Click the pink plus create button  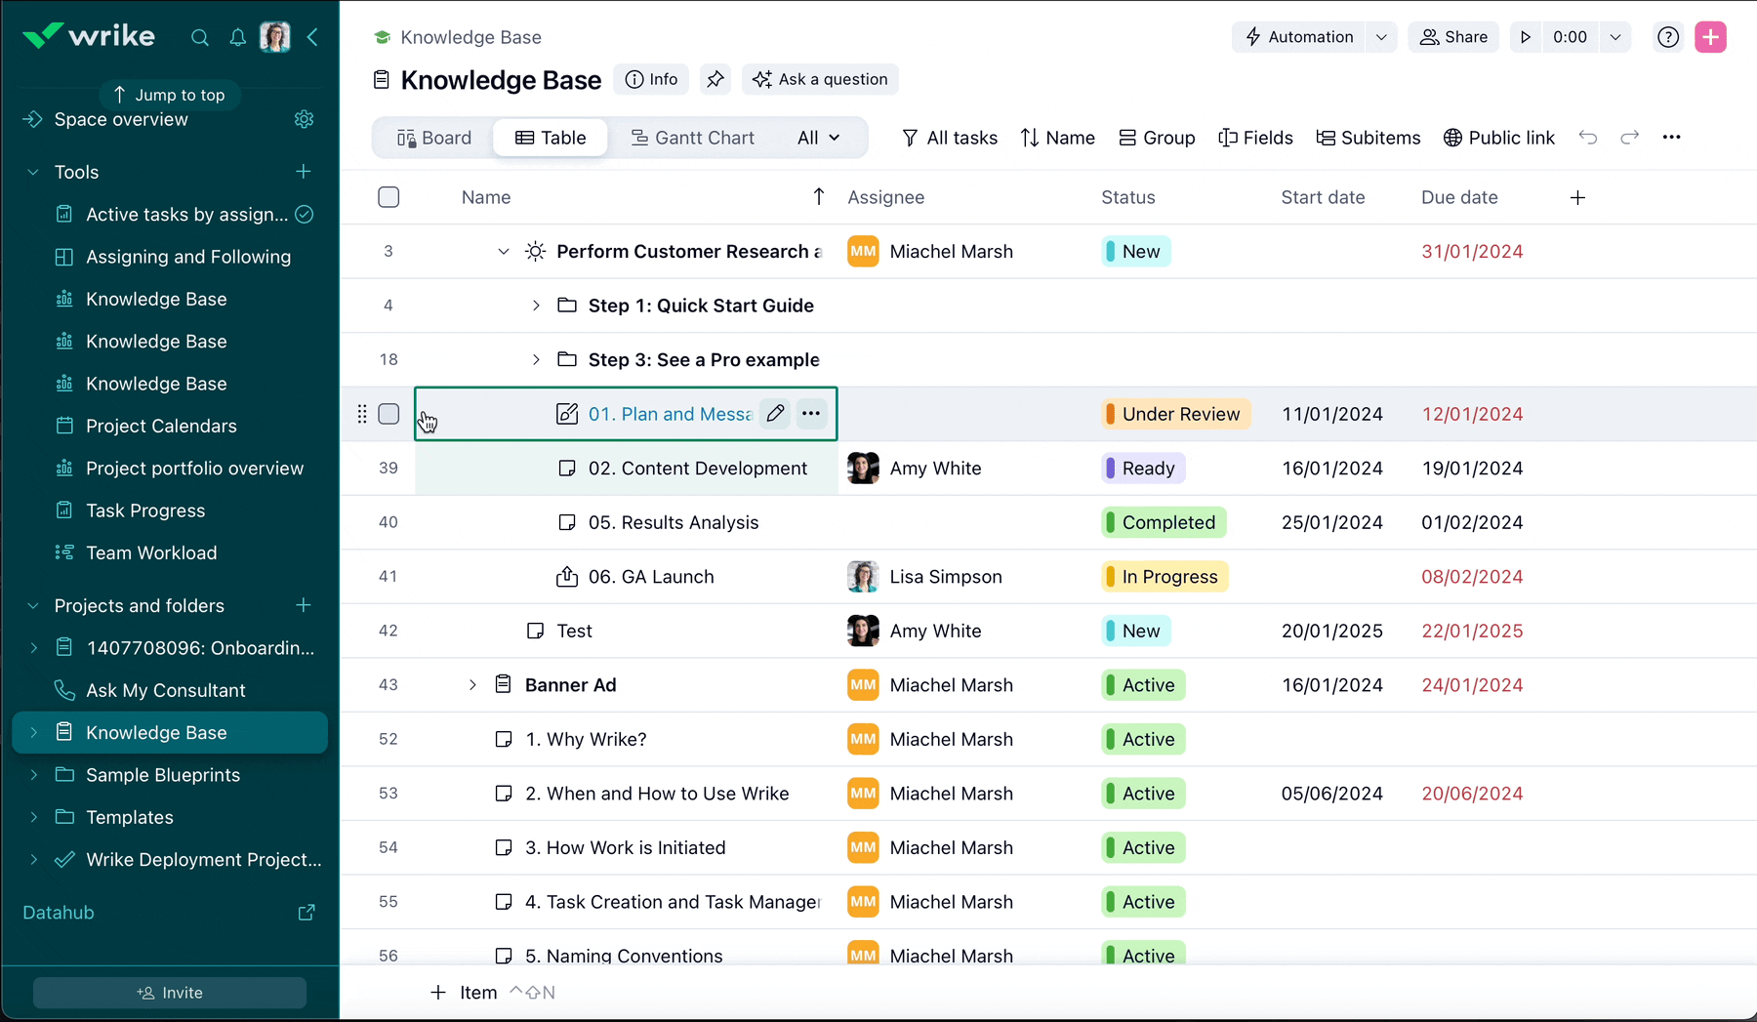1710,37
